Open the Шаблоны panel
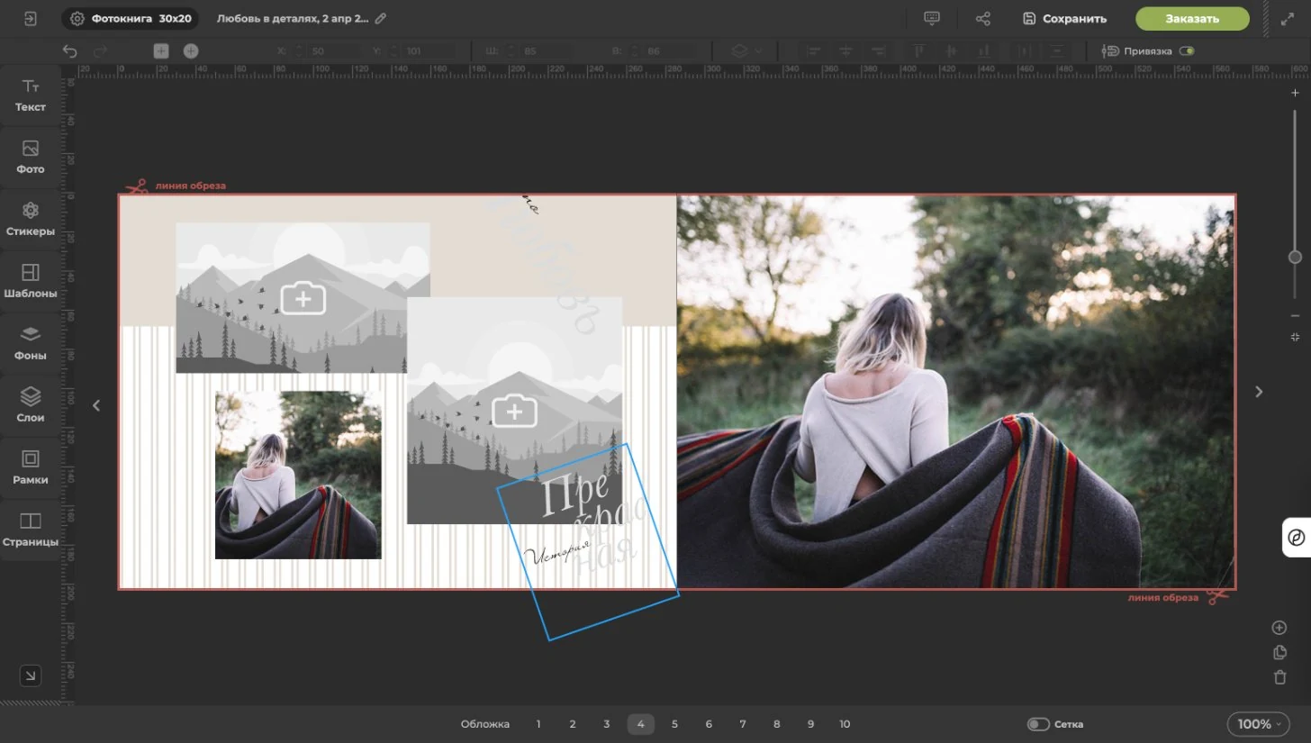This screenshot has width=1311, height=743. 30,281
